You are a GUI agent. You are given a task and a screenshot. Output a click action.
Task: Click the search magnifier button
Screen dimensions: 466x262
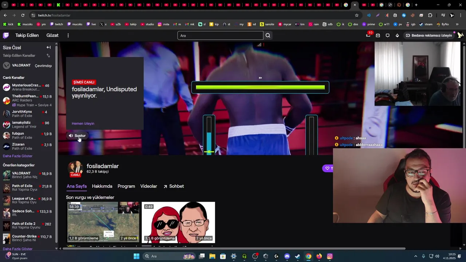268,36
